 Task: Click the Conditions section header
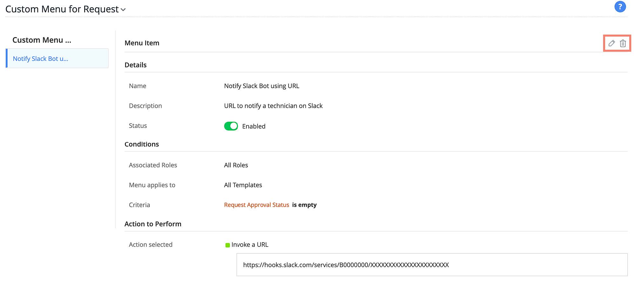(x=142, y=144)
